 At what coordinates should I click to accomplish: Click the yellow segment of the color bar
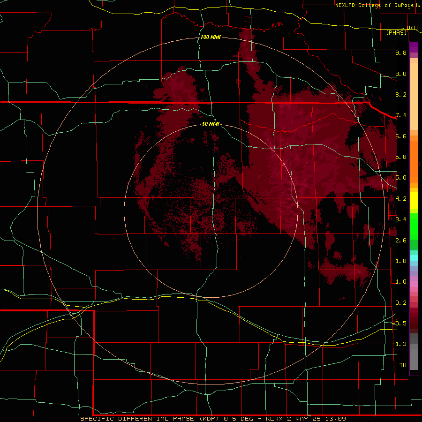414,201
